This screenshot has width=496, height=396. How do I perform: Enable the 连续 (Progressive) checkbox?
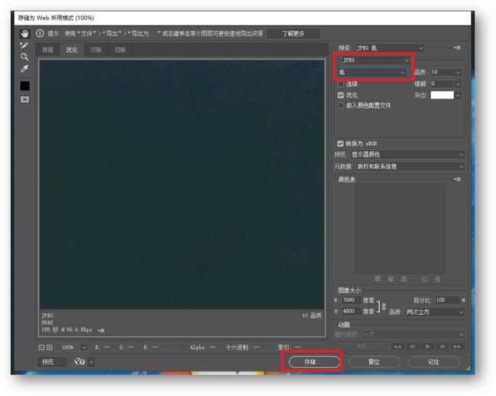click(341, 84)
